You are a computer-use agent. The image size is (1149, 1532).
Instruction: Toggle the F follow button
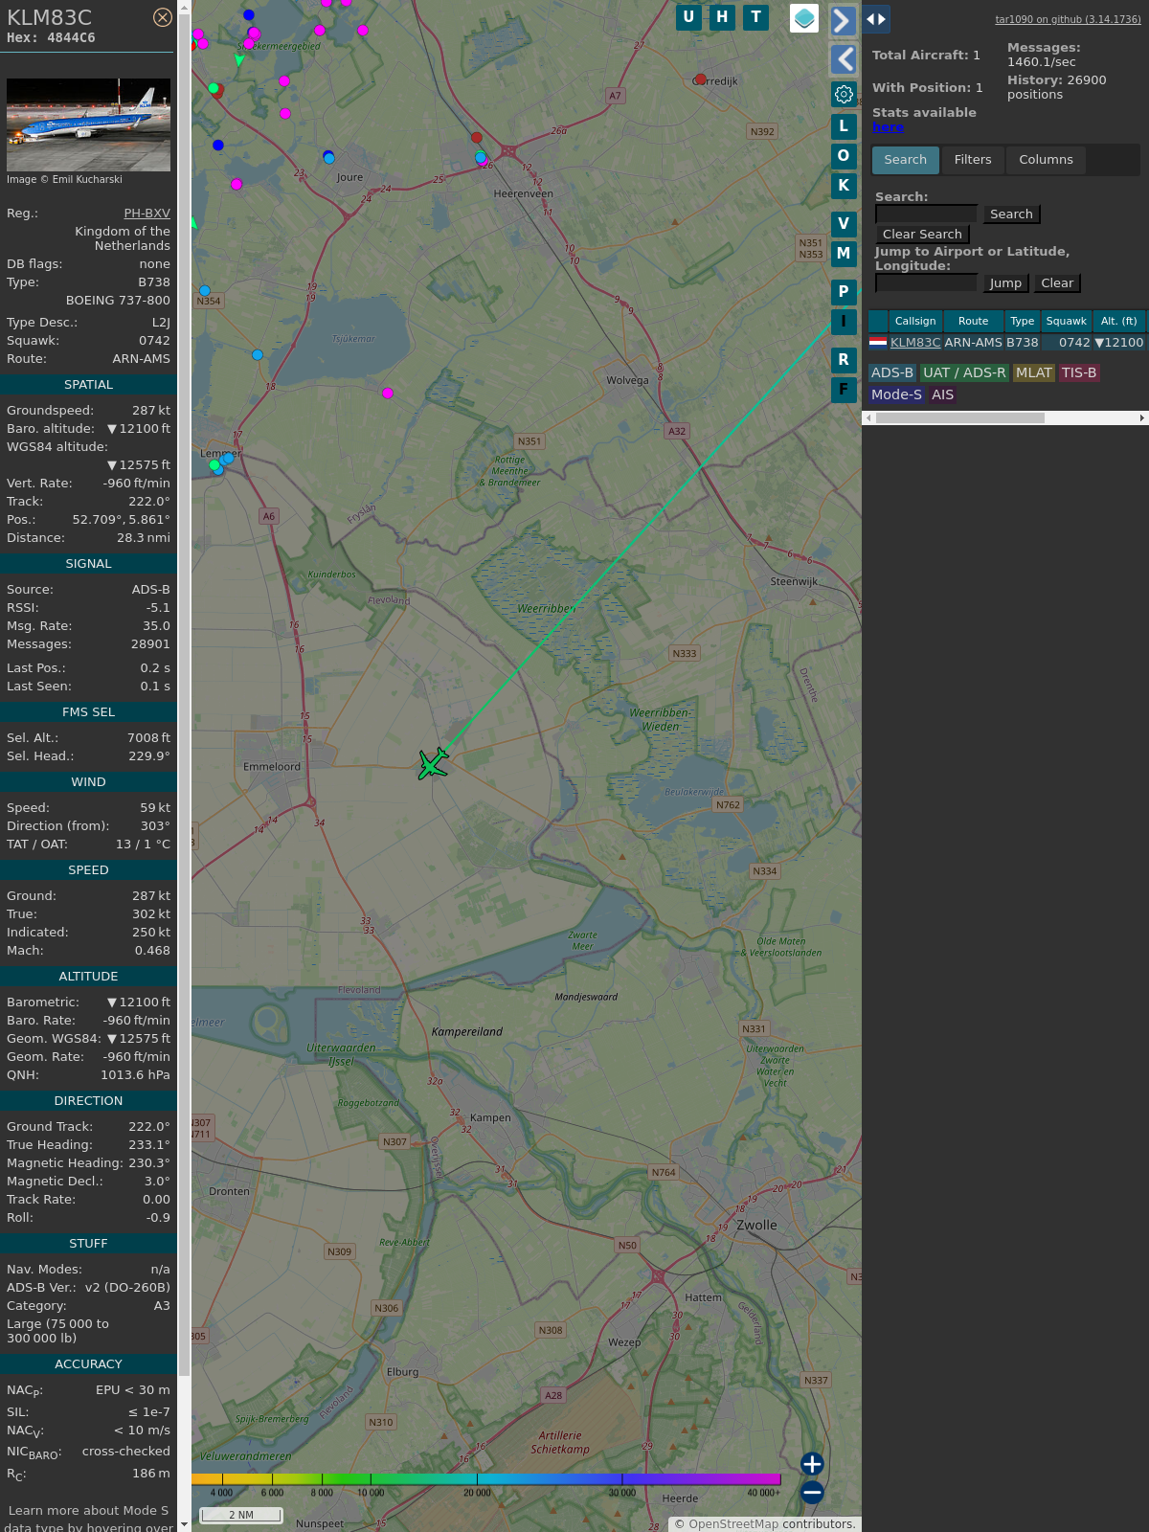(844, 390)
